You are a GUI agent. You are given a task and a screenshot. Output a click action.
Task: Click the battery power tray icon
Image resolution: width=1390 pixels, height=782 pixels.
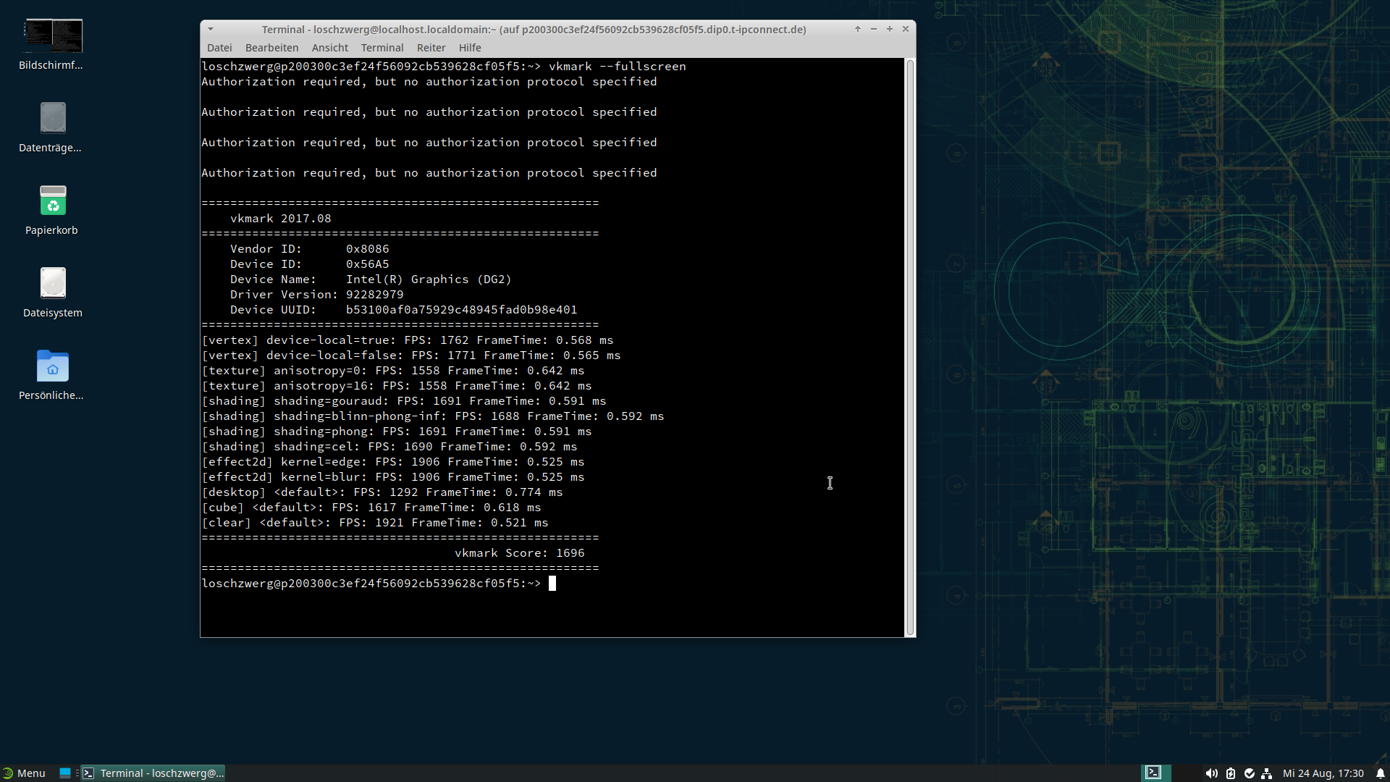[x=1231, y=773]
